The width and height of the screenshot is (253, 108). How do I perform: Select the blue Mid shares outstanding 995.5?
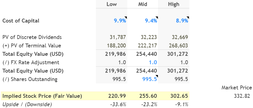[x=150, y=79]
